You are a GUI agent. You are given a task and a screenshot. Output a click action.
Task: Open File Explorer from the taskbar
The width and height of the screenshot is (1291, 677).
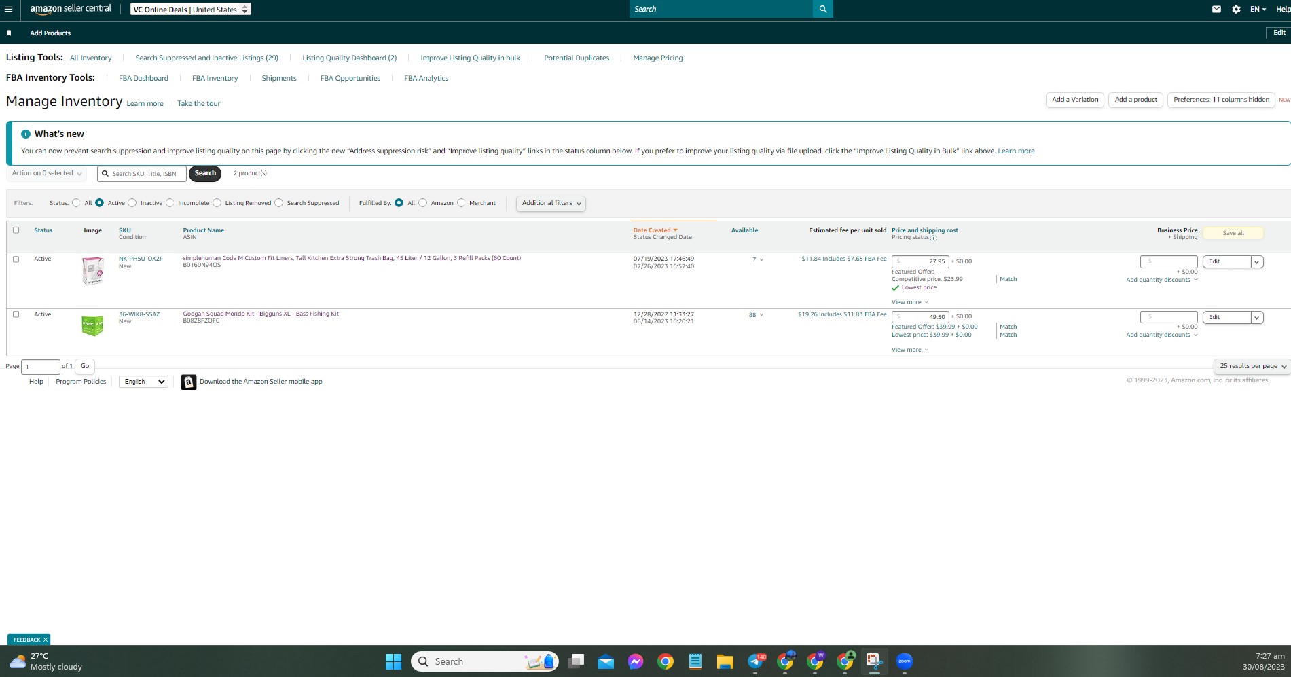pos(725,661)
